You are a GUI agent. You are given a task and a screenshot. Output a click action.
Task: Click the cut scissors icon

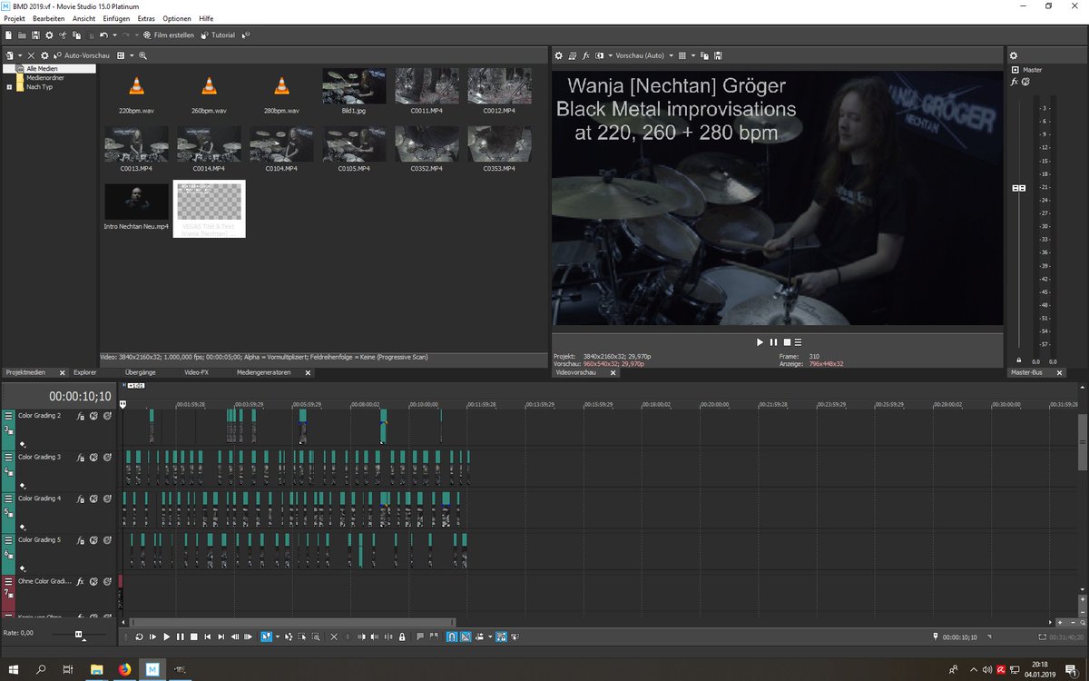pyautogui.click(x=63, y=35)
